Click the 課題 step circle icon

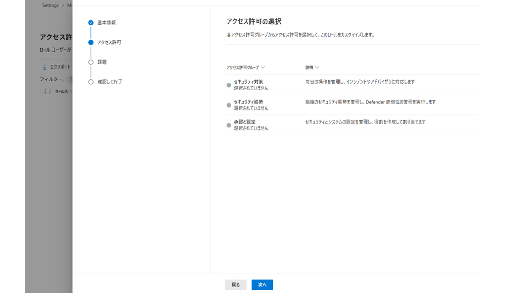point(91,62)
